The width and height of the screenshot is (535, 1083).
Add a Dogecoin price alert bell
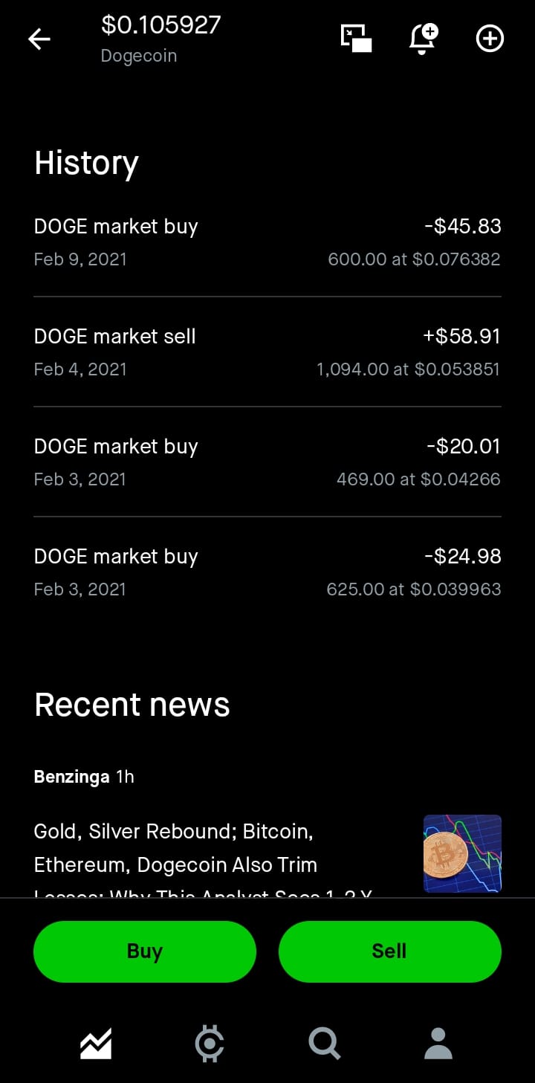pos(423,39)
